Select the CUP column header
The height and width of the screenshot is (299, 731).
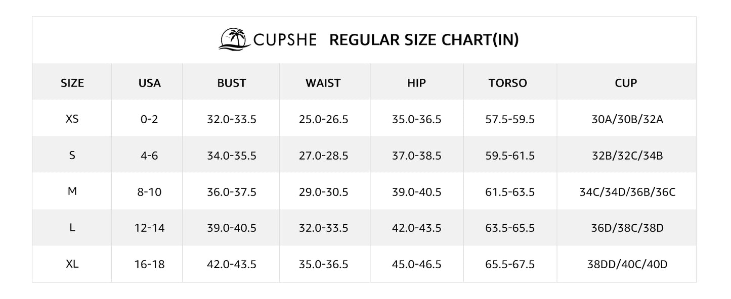627,83
